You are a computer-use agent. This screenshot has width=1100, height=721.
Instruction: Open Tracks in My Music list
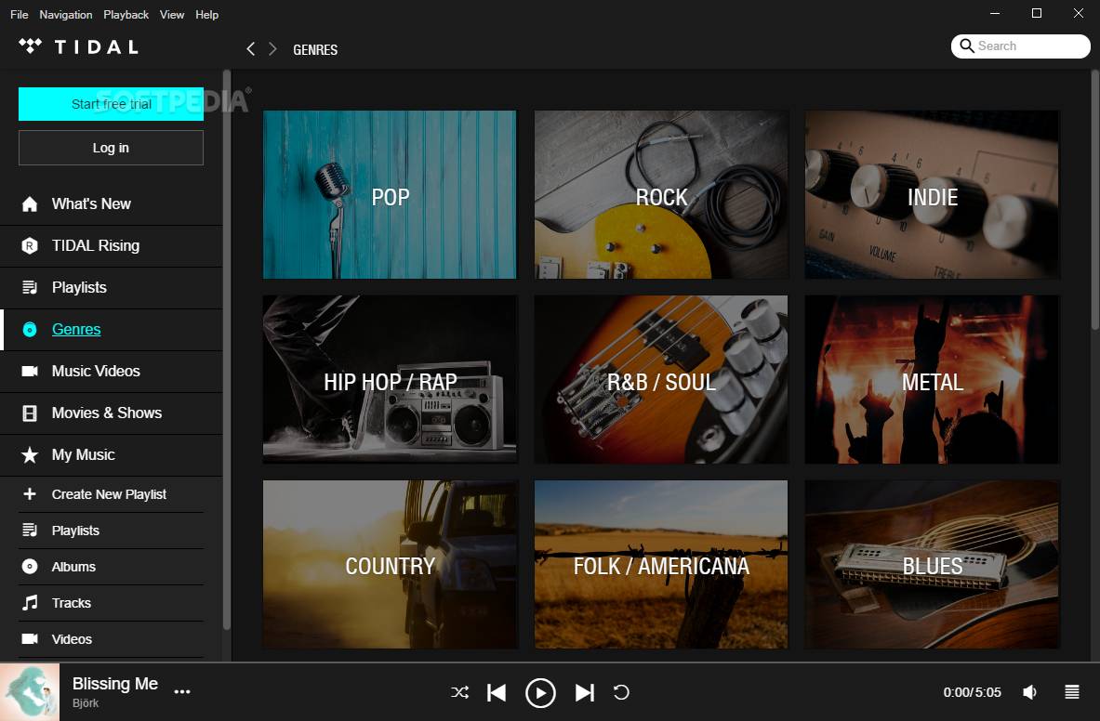(x=111, y=603)
